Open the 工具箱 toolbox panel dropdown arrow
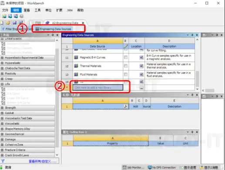This screenshot has height=170, width=225. pos(48,35)
